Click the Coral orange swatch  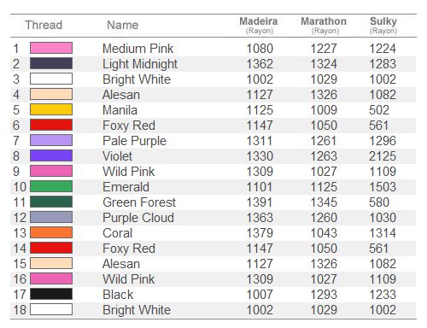click(51, 232)
